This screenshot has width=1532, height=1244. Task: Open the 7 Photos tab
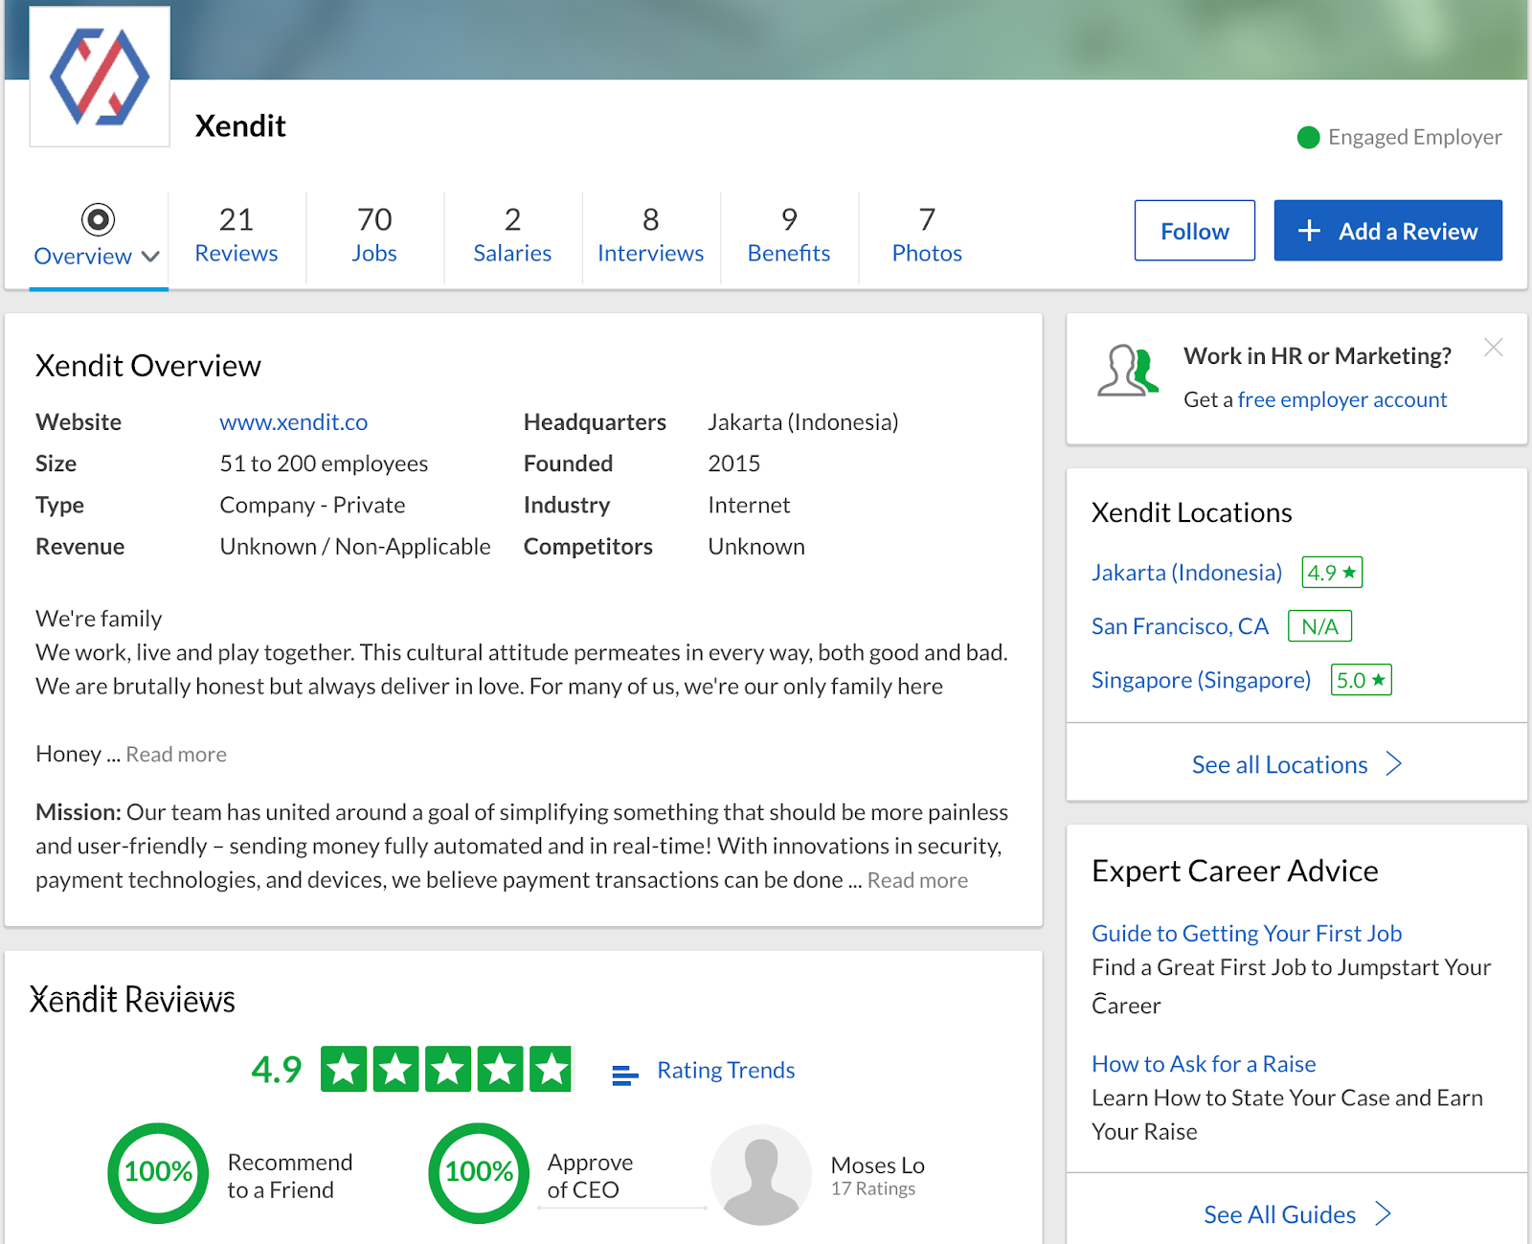pos(927,236)
